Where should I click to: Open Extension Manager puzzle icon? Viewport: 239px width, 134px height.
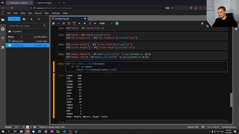click(3, 47)
